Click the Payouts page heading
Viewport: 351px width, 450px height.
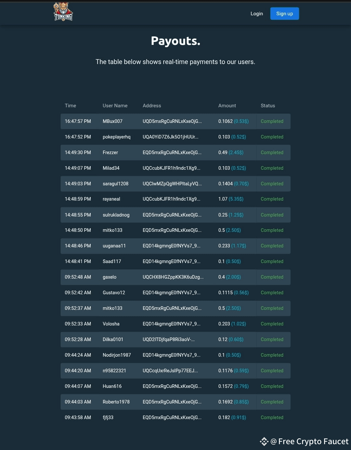[x=175, y=41]
